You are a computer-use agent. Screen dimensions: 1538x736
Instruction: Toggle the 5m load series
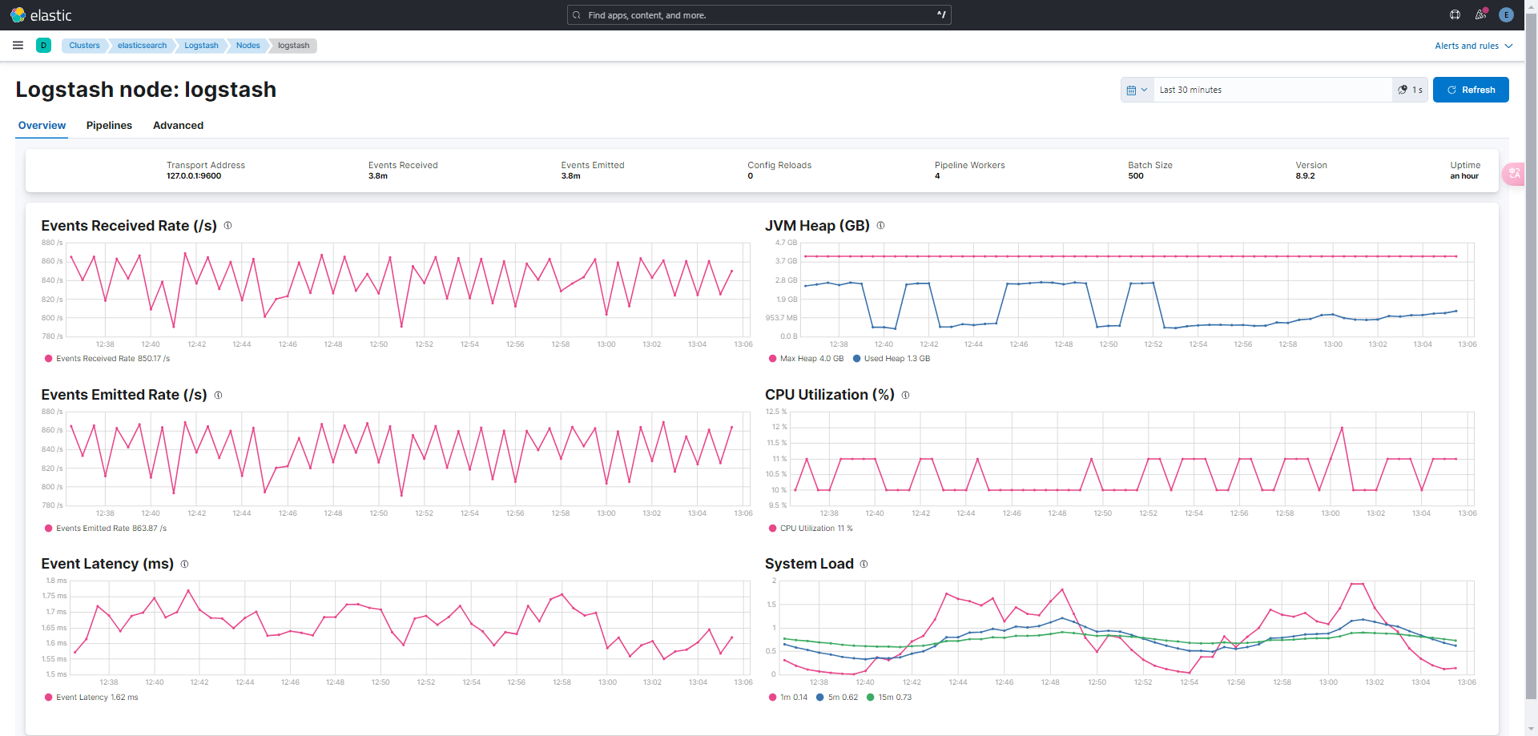(837, 698)
